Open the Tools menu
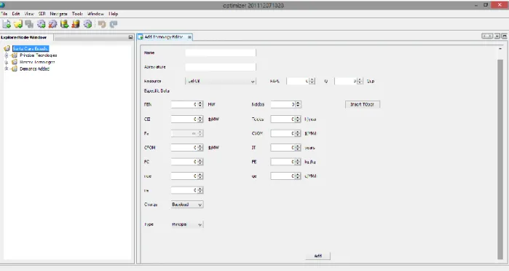Image resolution: width=509 pixels, height=271 pixels. (77, 14)
